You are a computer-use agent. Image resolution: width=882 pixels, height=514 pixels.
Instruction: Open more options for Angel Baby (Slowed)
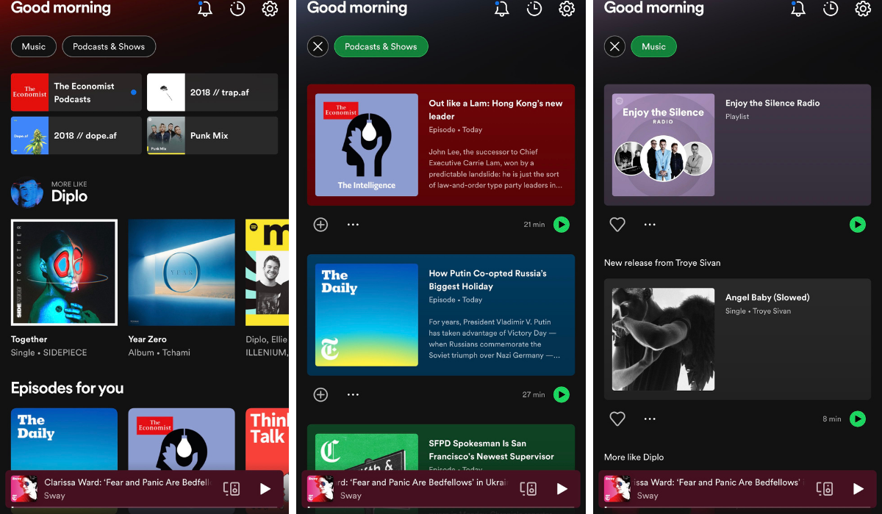(x=650, y=419)
